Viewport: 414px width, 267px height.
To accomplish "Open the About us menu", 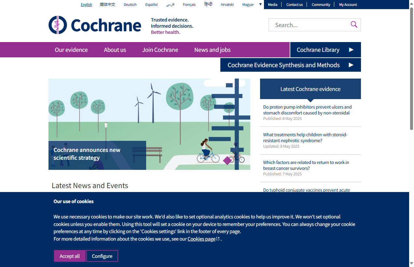I will [115, 50].
